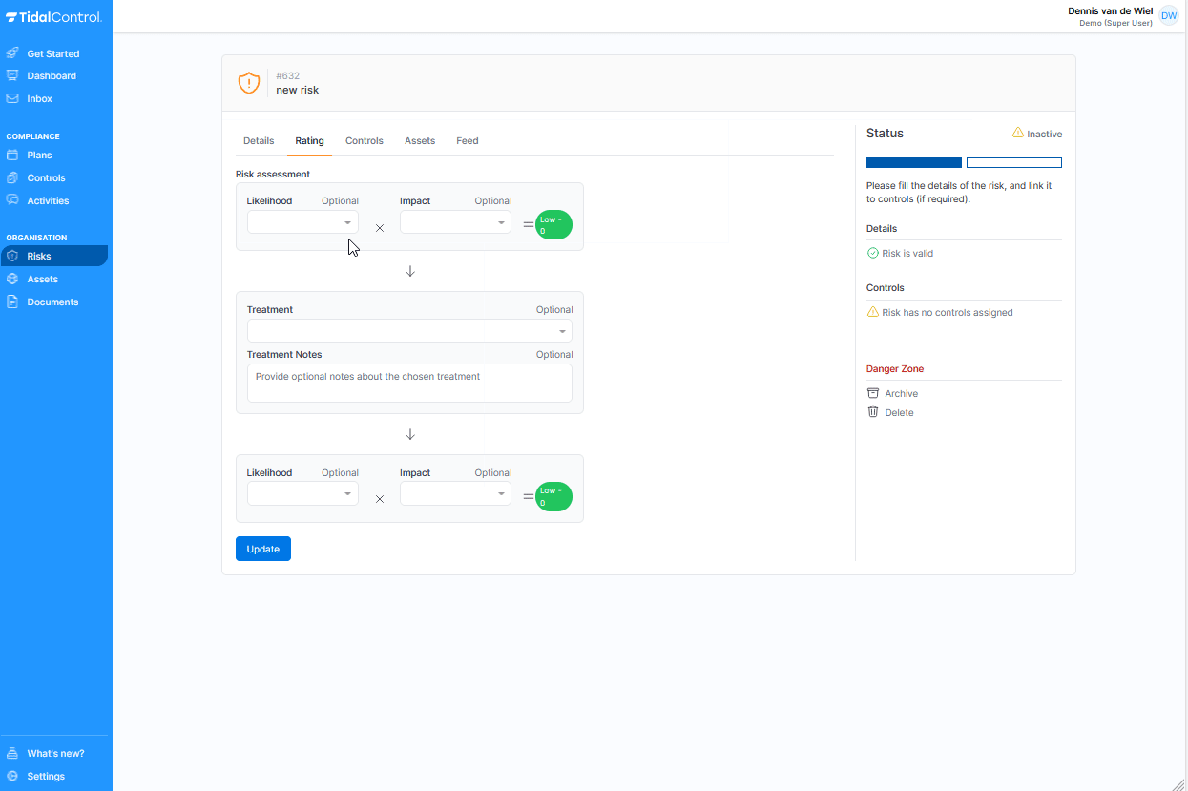The width and height of the screenshot is (1188, 791).
Task: Expand the Treatment dropdown
Action: tap(409, 330)
